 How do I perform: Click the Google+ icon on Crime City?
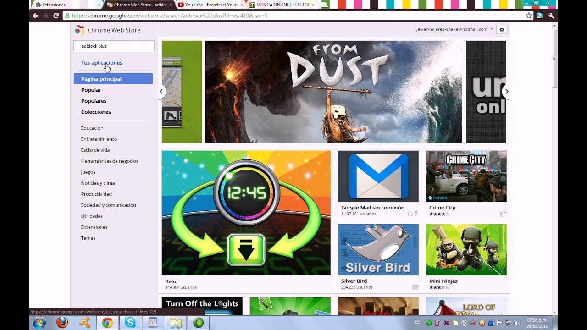pos(503,214)
